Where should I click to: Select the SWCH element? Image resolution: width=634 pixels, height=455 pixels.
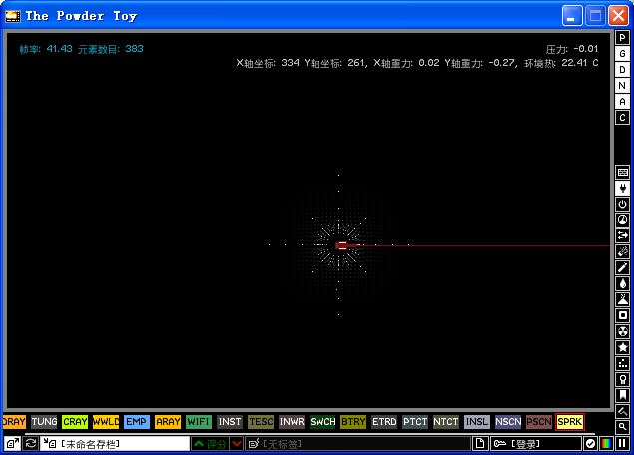[x=322, y=422]
